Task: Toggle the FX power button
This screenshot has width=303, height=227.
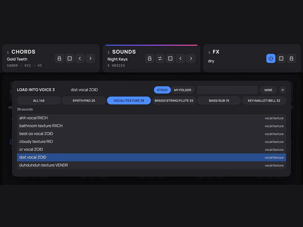Action: (271, 59)
